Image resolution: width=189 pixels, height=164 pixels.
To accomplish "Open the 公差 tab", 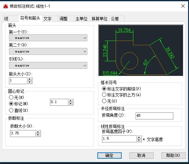I will point(115,19).
